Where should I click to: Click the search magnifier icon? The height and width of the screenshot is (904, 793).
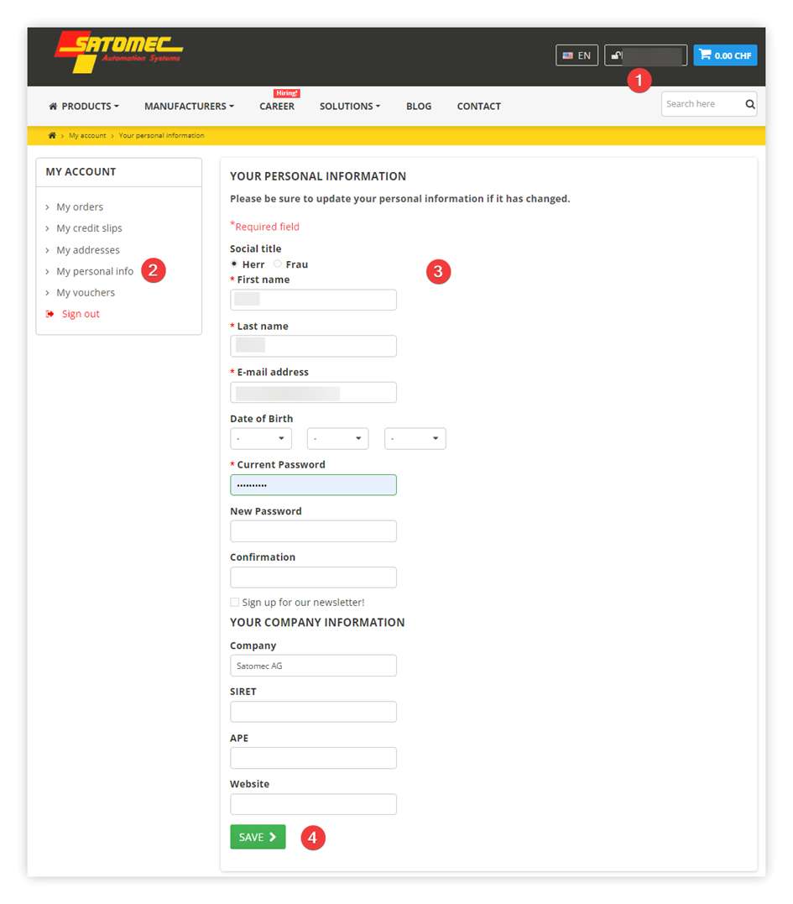(x=749, y=104)
